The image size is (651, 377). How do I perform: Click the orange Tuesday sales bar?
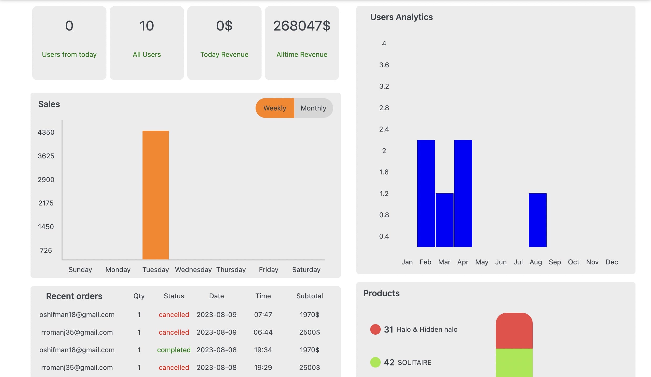(156, 195)
